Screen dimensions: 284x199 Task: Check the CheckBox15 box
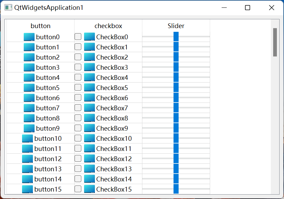point(78,189)
